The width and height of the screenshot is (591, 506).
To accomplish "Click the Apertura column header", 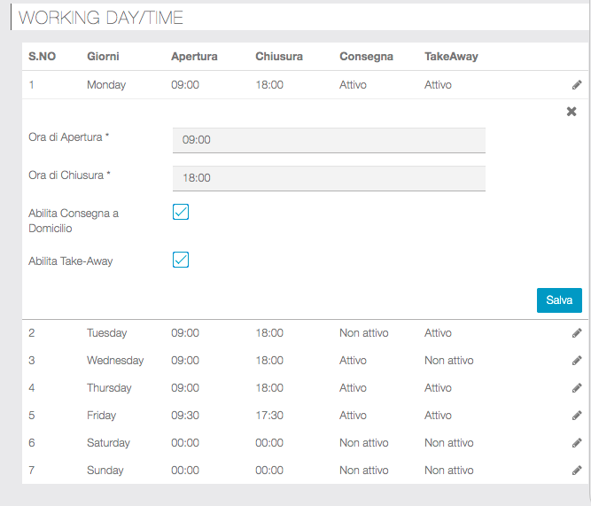I will (194, 57).
